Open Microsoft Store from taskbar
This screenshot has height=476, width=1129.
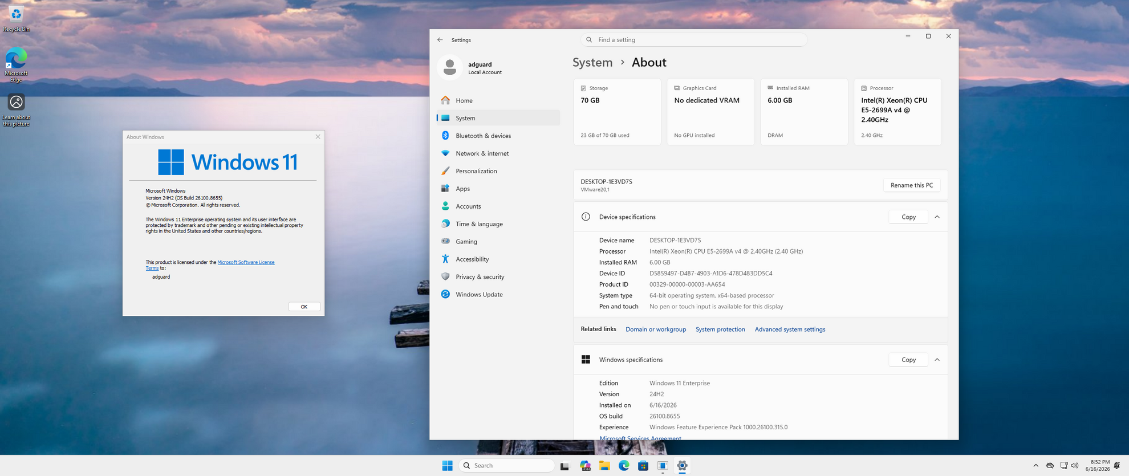[x=643, y=466]
